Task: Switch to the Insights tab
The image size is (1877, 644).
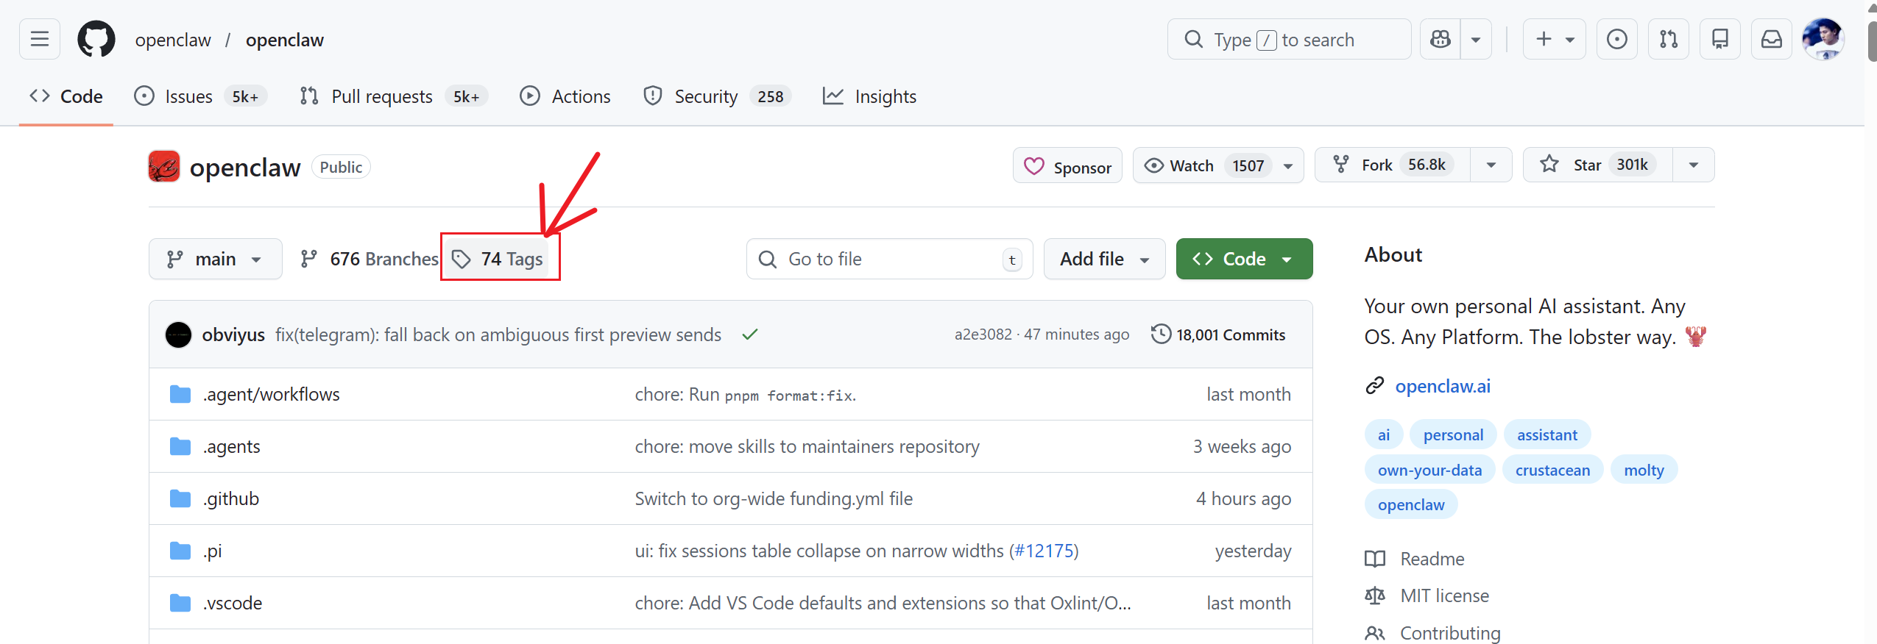Action: [869, 96]
